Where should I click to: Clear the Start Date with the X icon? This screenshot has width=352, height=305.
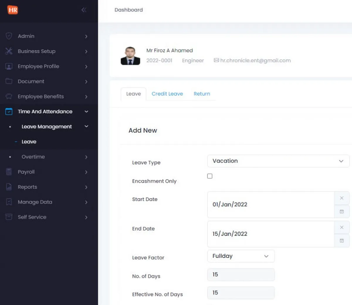pyautogui.click(x=341, y=198)
